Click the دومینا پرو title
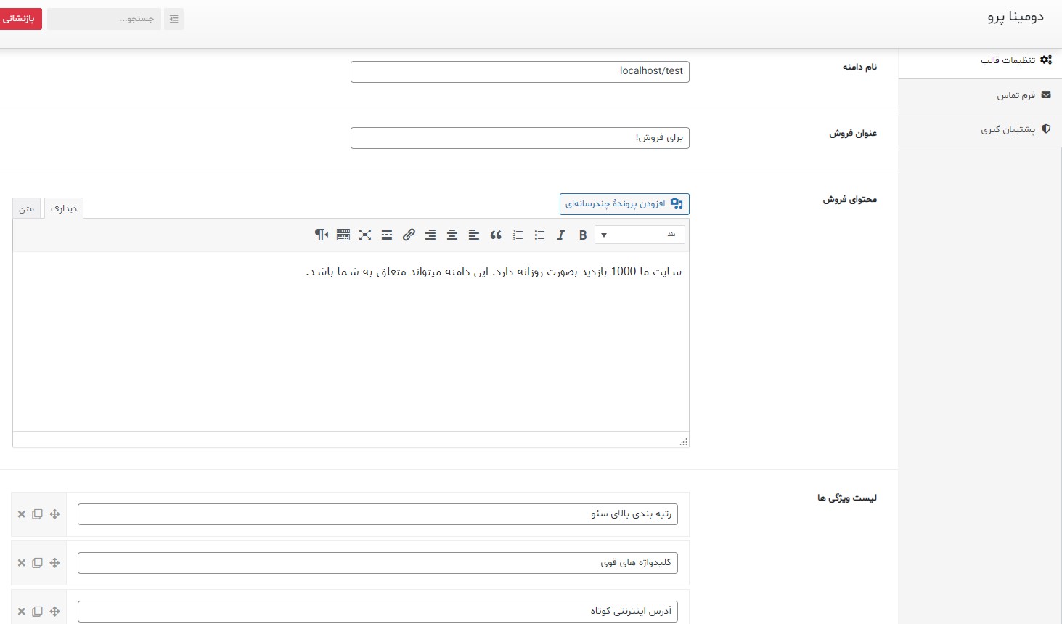 coord(1015,17)
